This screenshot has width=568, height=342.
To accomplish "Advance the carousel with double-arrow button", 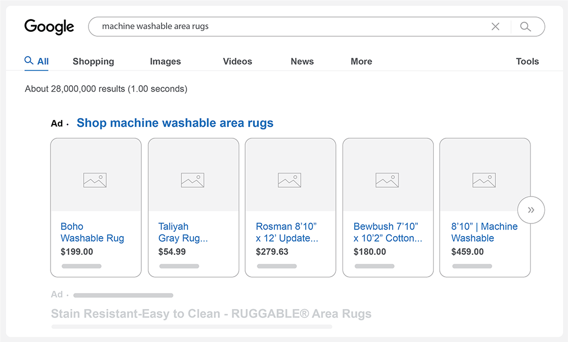I will (x=531, y=210).
